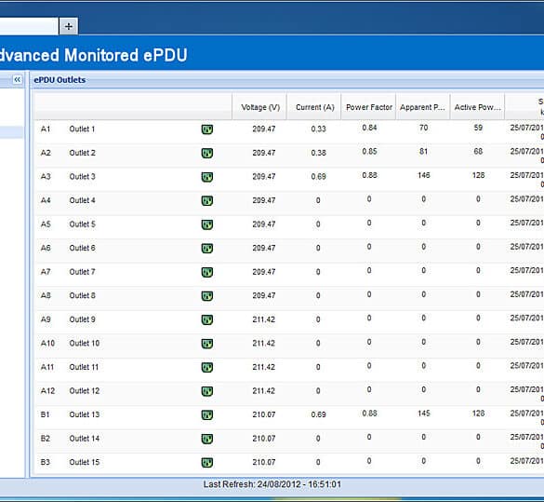This screenshot has width=544, height=502.
Task: Click the 'A3' identifier cell
Action: click(x=46, y=176)
